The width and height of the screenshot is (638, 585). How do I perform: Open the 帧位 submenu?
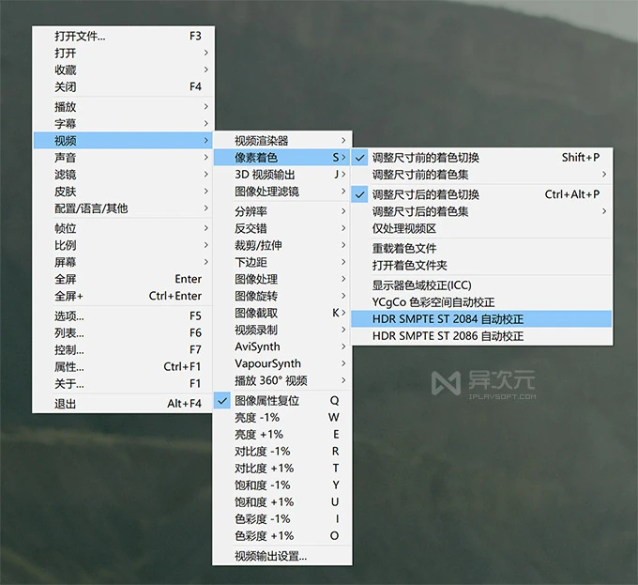point(123,228)
